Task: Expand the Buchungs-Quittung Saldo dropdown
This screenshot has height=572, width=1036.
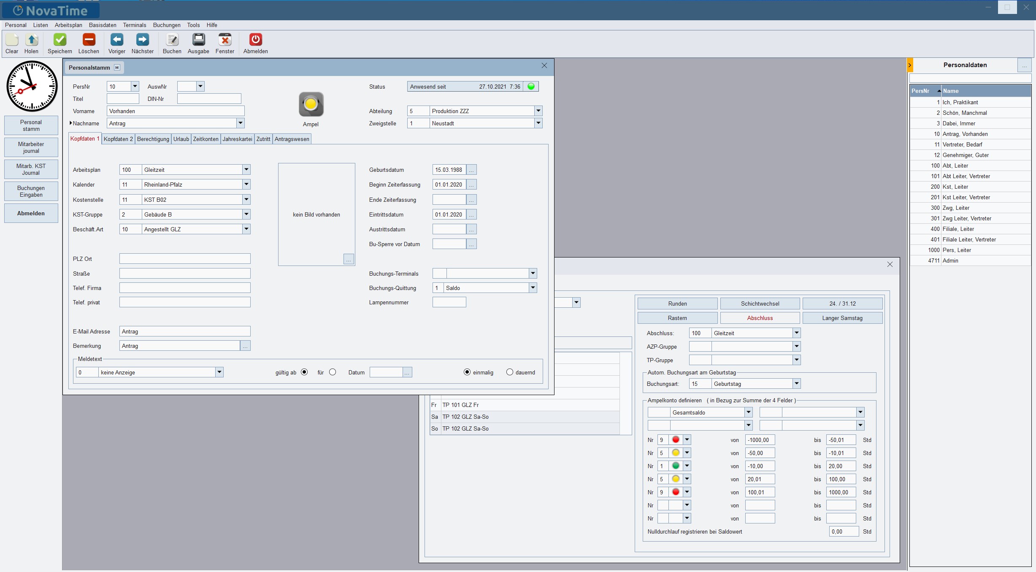Action: coord(533,288)
